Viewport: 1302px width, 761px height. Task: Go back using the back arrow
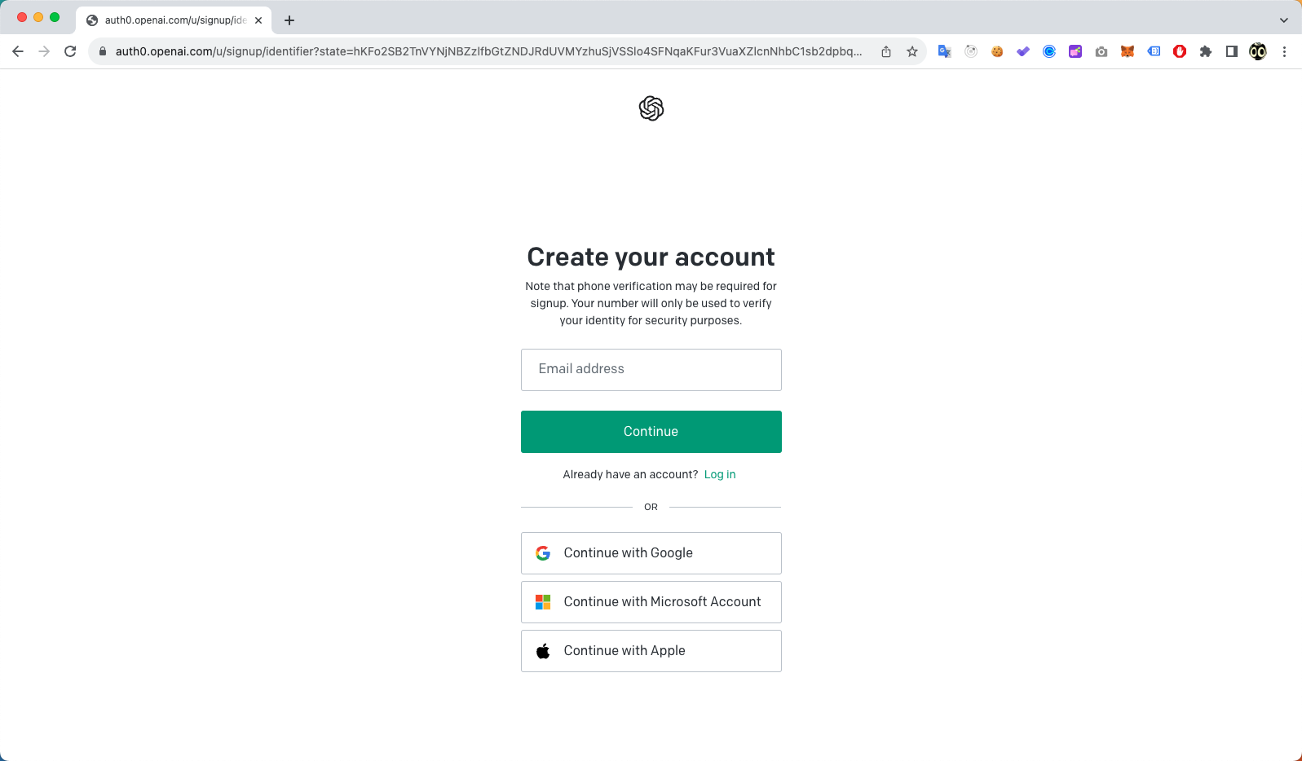click(18, 51)
